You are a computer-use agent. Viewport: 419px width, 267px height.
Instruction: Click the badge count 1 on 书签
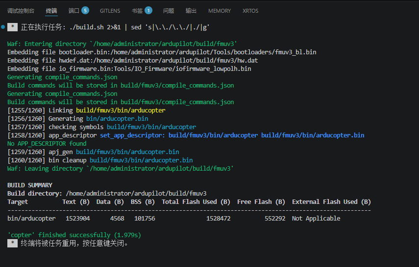pyautogui.click(x=148, y=10)
